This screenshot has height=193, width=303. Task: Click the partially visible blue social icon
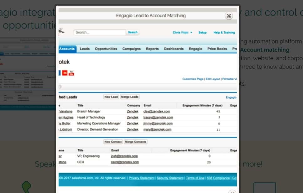60,73
